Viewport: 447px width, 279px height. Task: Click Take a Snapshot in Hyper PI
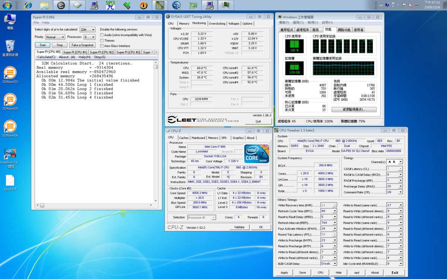pos(82,45)
